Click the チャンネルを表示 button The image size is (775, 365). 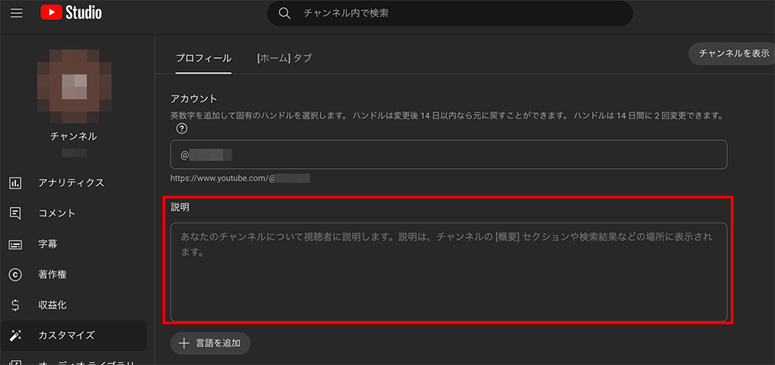pyautogui.click(x=733, y=53)
